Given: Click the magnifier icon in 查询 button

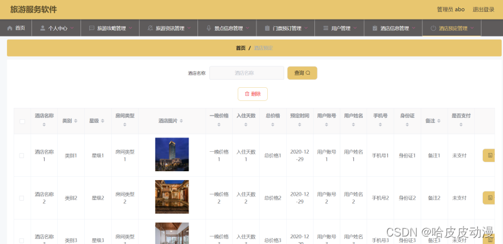Looking at the screenshot, I should coord(308,73).
